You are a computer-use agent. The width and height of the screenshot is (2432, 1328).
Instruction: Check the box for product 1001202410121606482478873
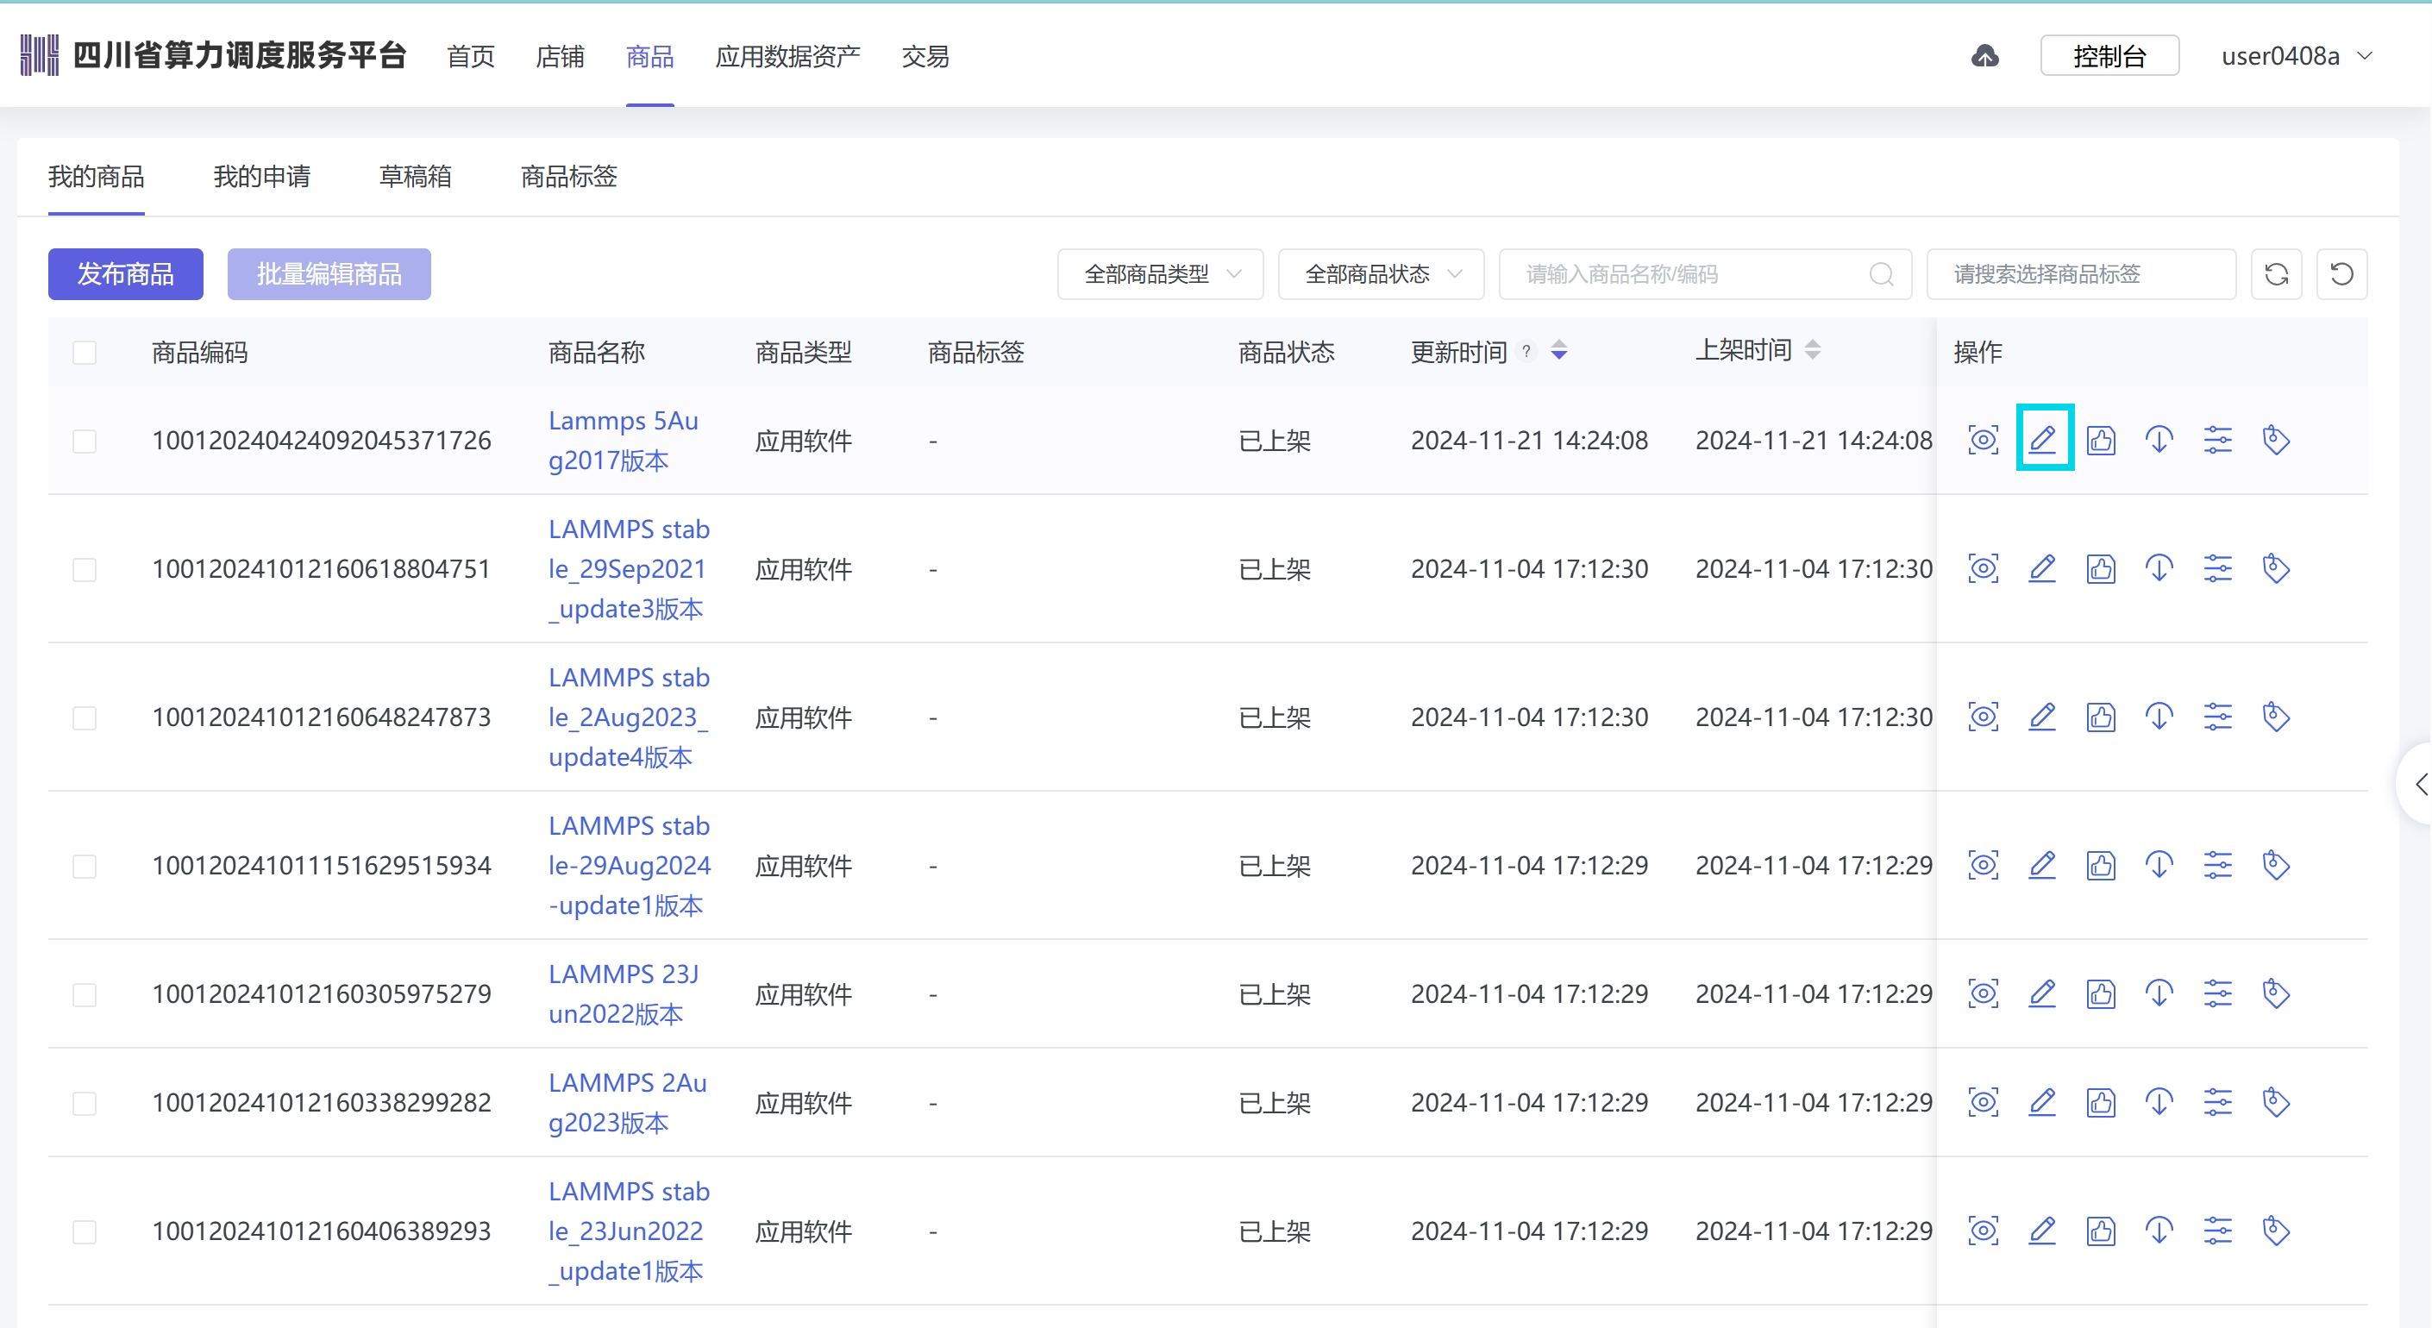tap(85, 717)
